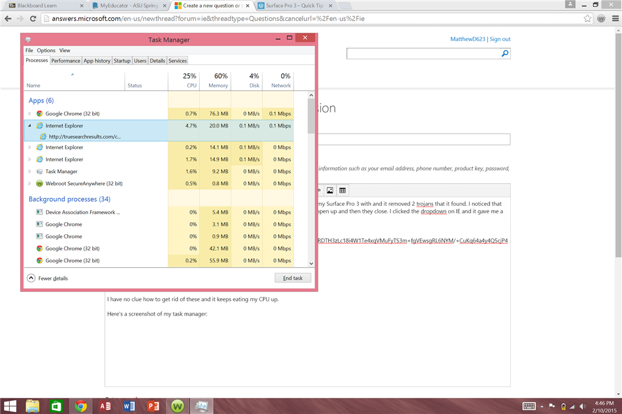Click the browser reload icon
The height and width of the screenshot is (414, 622).
pos(33,19)
